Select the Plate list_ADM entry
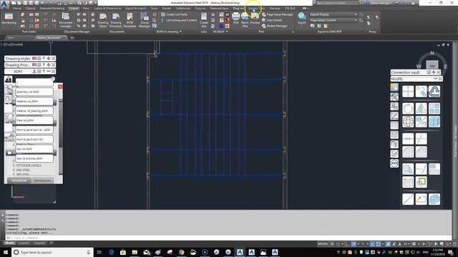 pos(34,121)
